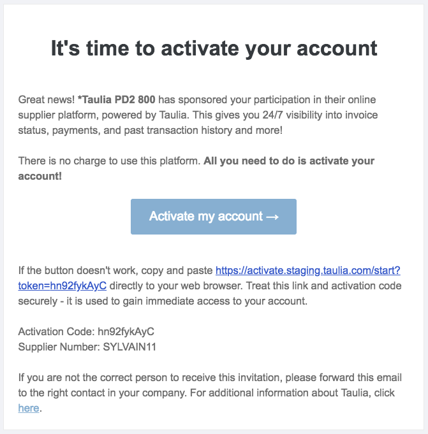Click the activation code value hn92fykAyC
This screenshot has height=434, width=428.
coord(126,331)
